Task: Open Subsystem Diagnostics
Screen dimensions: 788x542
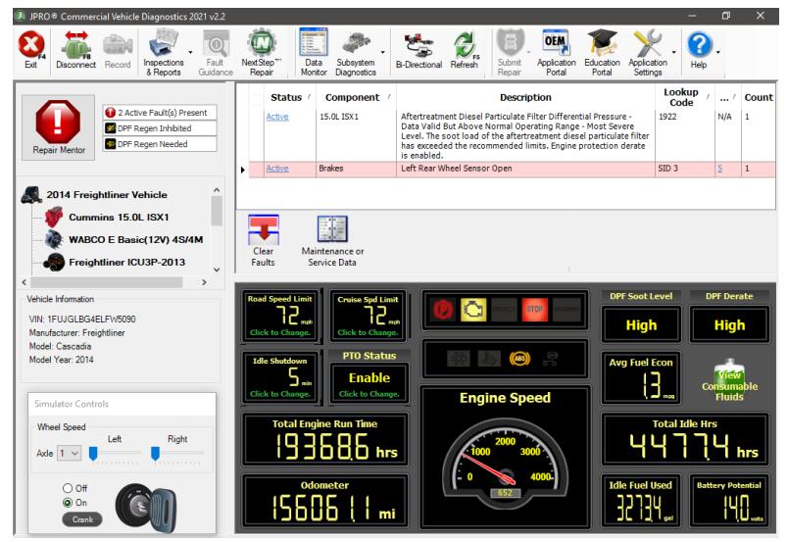Action: (356, 53)
